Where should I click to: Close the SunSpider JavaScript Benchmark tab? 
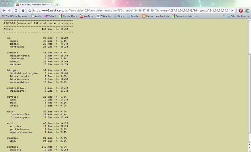[x=52, y=5]
